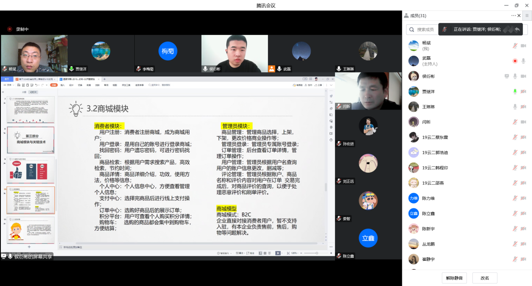Toggle 陈力维's muted microphone in member list
This screenshot has height=286, width=532.
pyautogui.click(x=515, y=198)
